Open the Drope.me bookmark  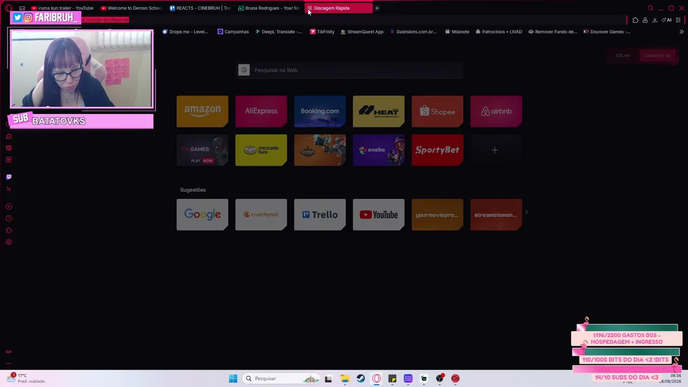[185, 32]
